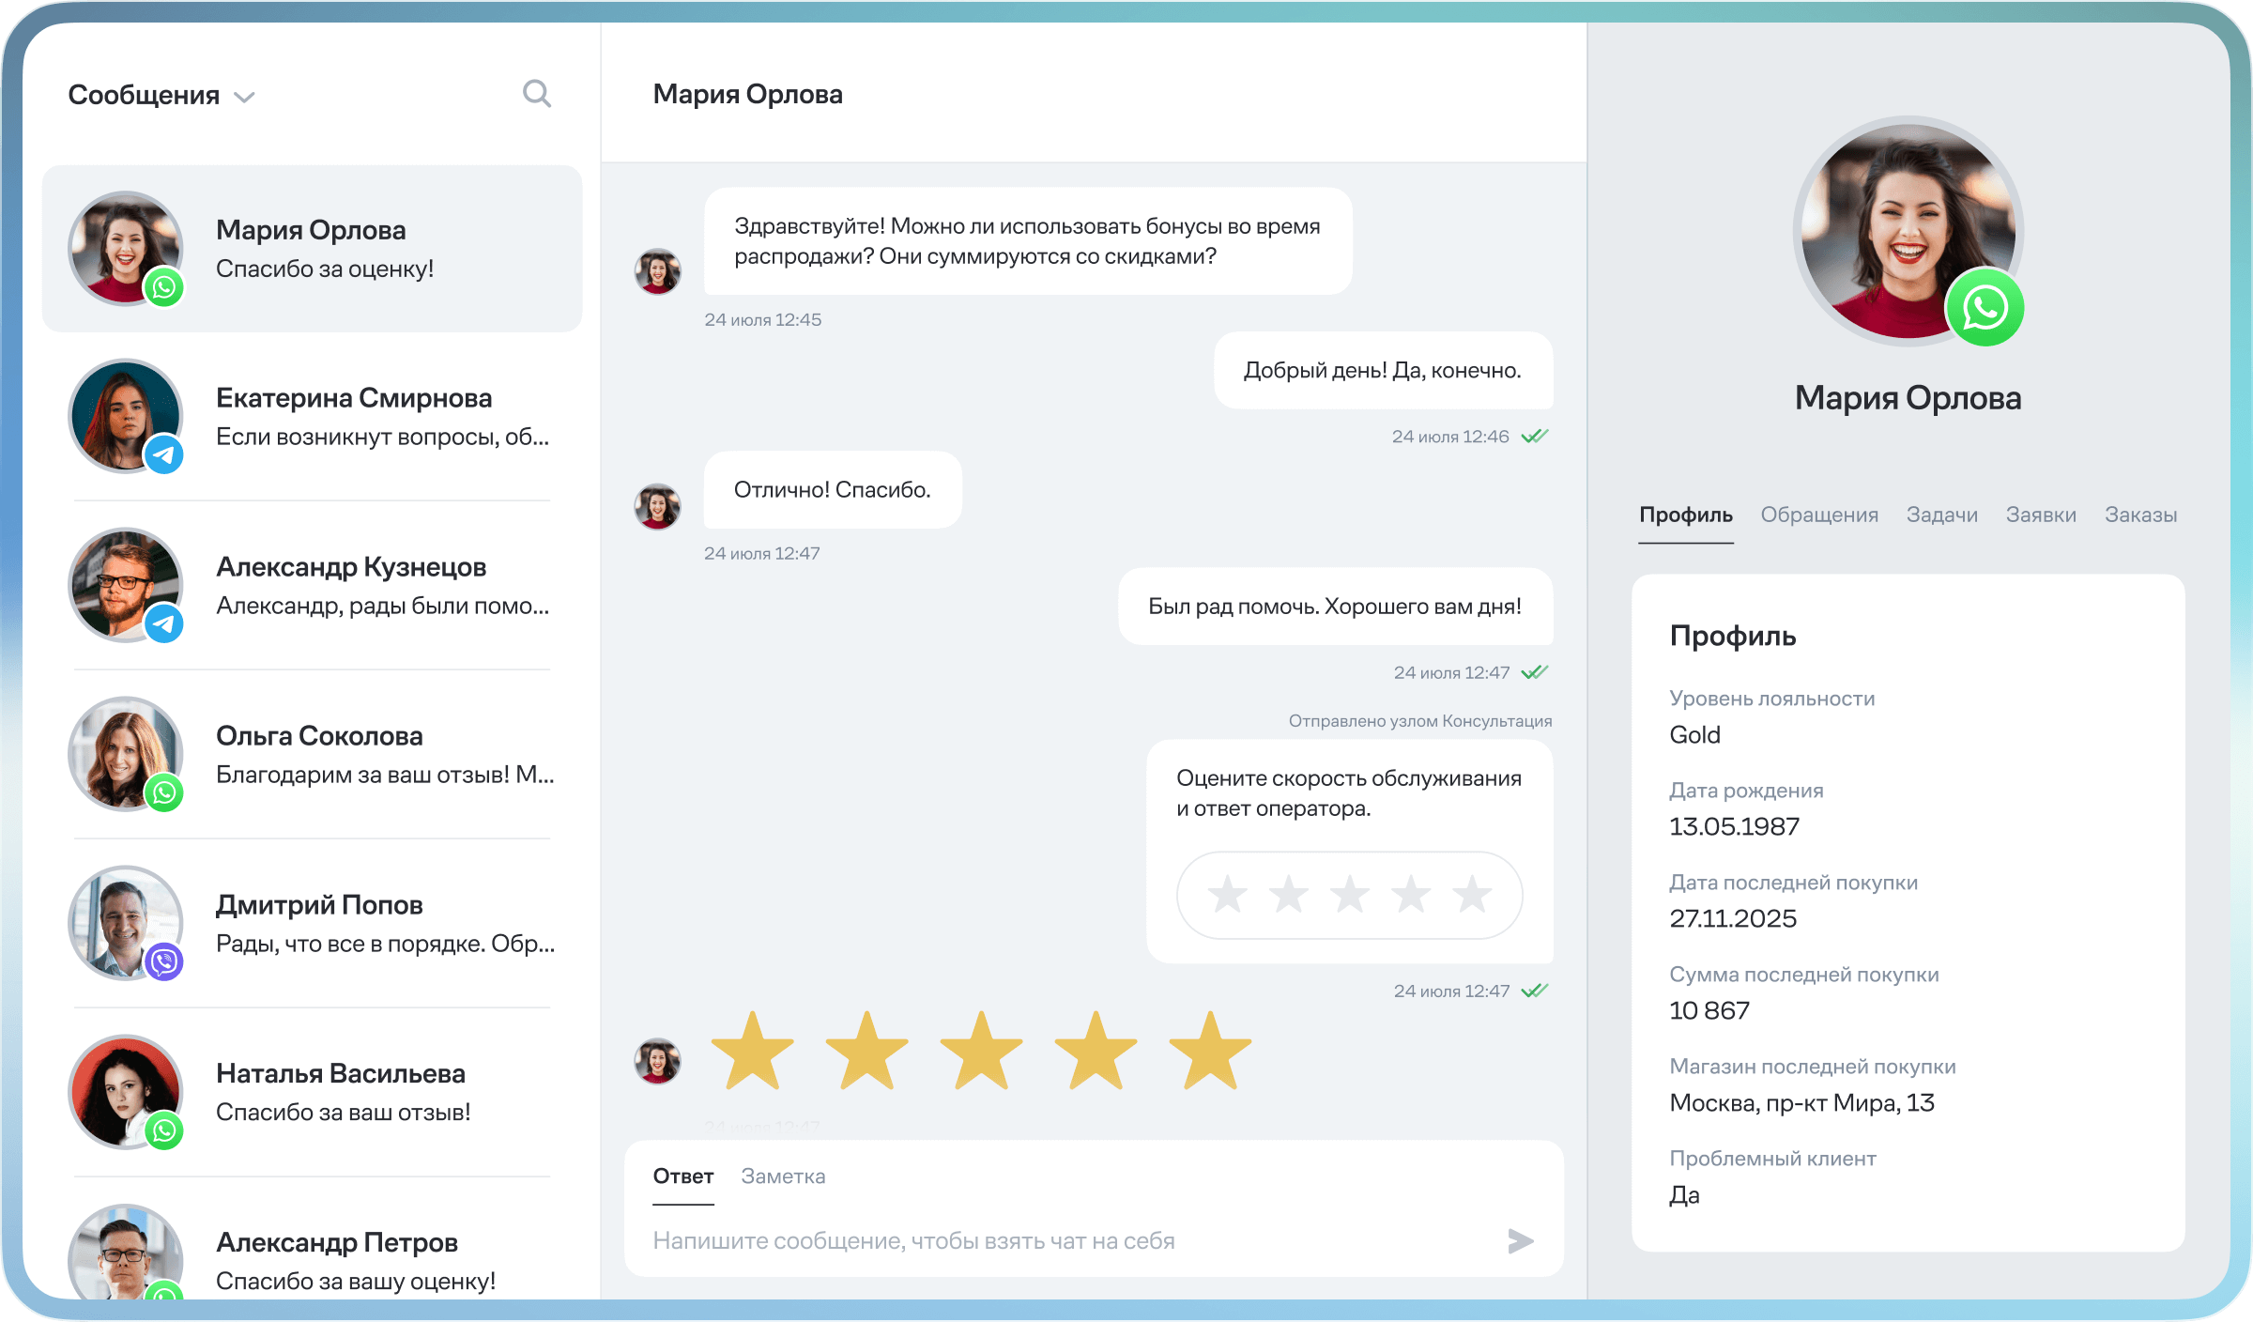This screenshot has height=1322, width=2253.
Task: Click the WhatsApp badge on the profile photo
Action: (x=1987, y=307)
